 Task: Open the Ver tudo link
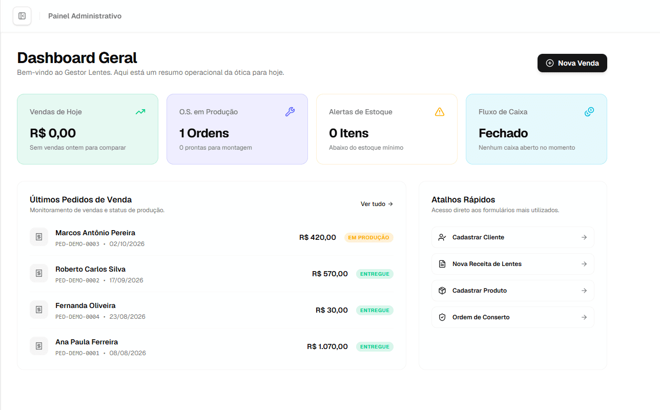pyautogui.click(x=377, y=204)
